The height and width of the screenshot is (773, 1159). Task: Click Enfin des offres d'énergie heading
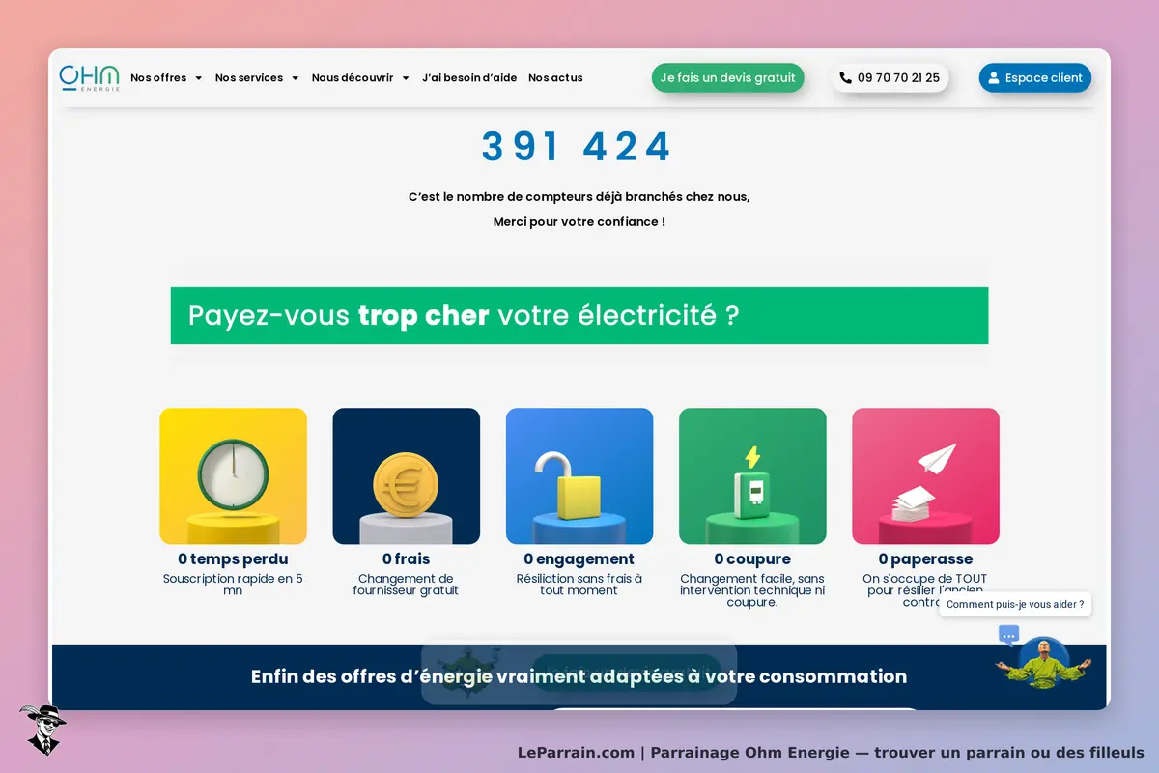579,676
